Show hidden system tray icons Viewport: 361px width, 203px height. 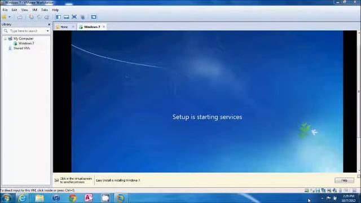[322, 198]
